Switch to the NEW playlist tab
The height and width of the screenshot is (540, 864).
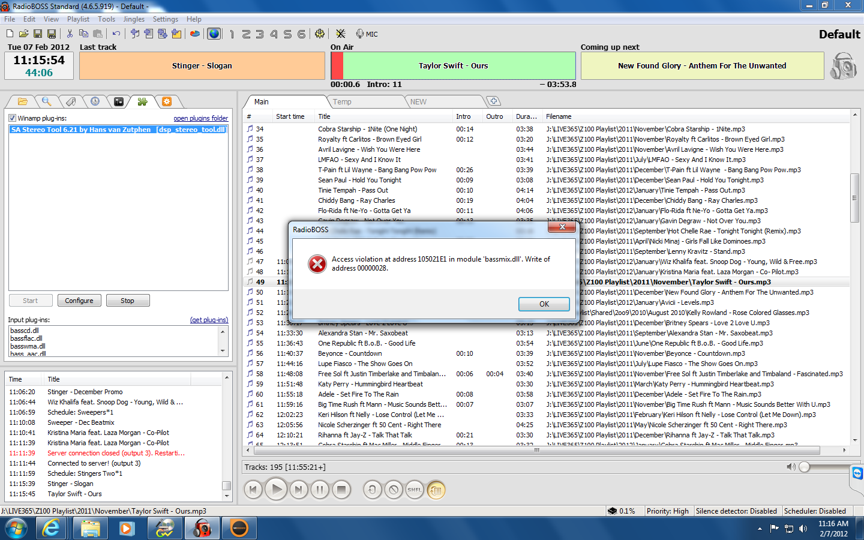point(418,102)
